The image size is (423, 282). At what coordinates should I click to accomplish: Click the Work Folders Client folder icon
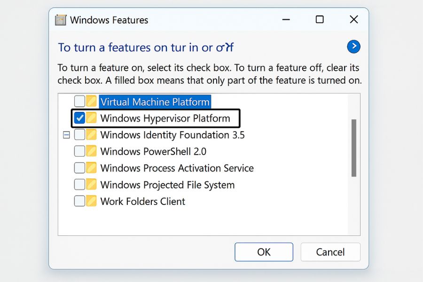pos(91,201)
